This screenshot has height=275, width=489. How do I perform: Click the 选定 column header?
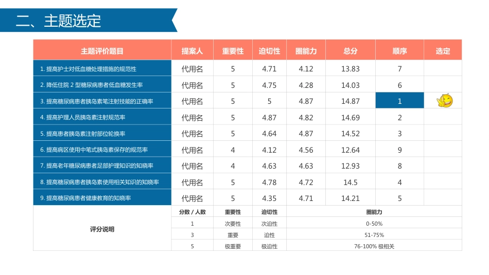443,51
